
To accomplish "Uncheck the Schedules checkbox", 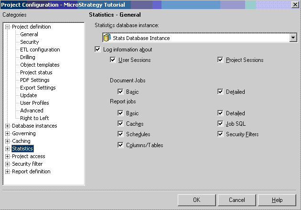I will tap(120, 134).
